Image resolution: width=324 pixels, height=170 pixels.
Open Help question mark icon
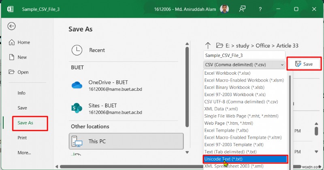pos(260,9)
